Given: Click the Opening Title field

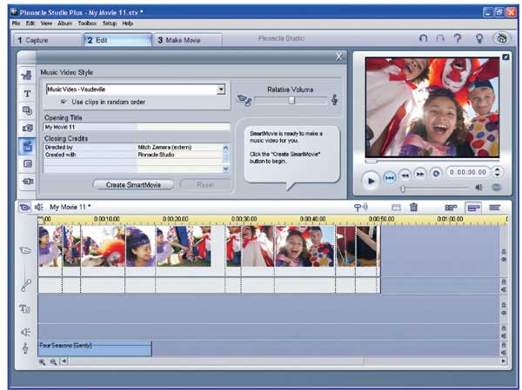Looking at the screenshot, I should click(x=137, y=127).
